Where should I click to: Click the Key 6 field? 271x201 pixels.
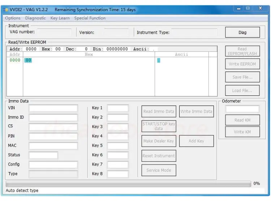(x=118, y=155)
